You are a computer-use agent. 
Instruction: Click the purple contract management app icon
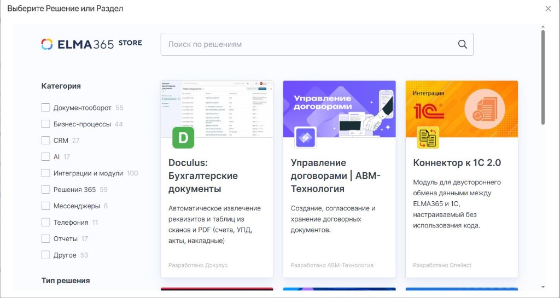click(305, 137)
